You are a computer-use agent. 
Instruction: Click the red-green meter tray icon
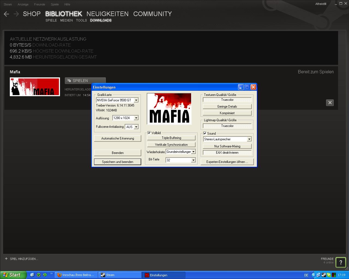click(x=334, y=275)
